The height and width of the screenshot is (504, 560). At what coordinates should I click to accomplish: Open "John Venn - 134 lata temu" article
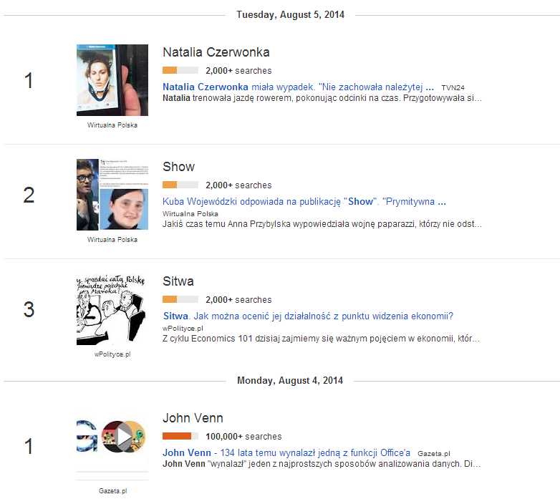[x=286, y=452]
